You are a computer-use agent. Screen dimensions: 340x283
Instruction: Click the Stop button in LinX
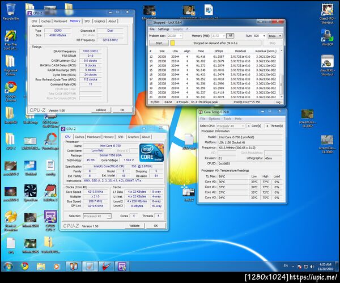pyautogui.click(x=273, y=43)
